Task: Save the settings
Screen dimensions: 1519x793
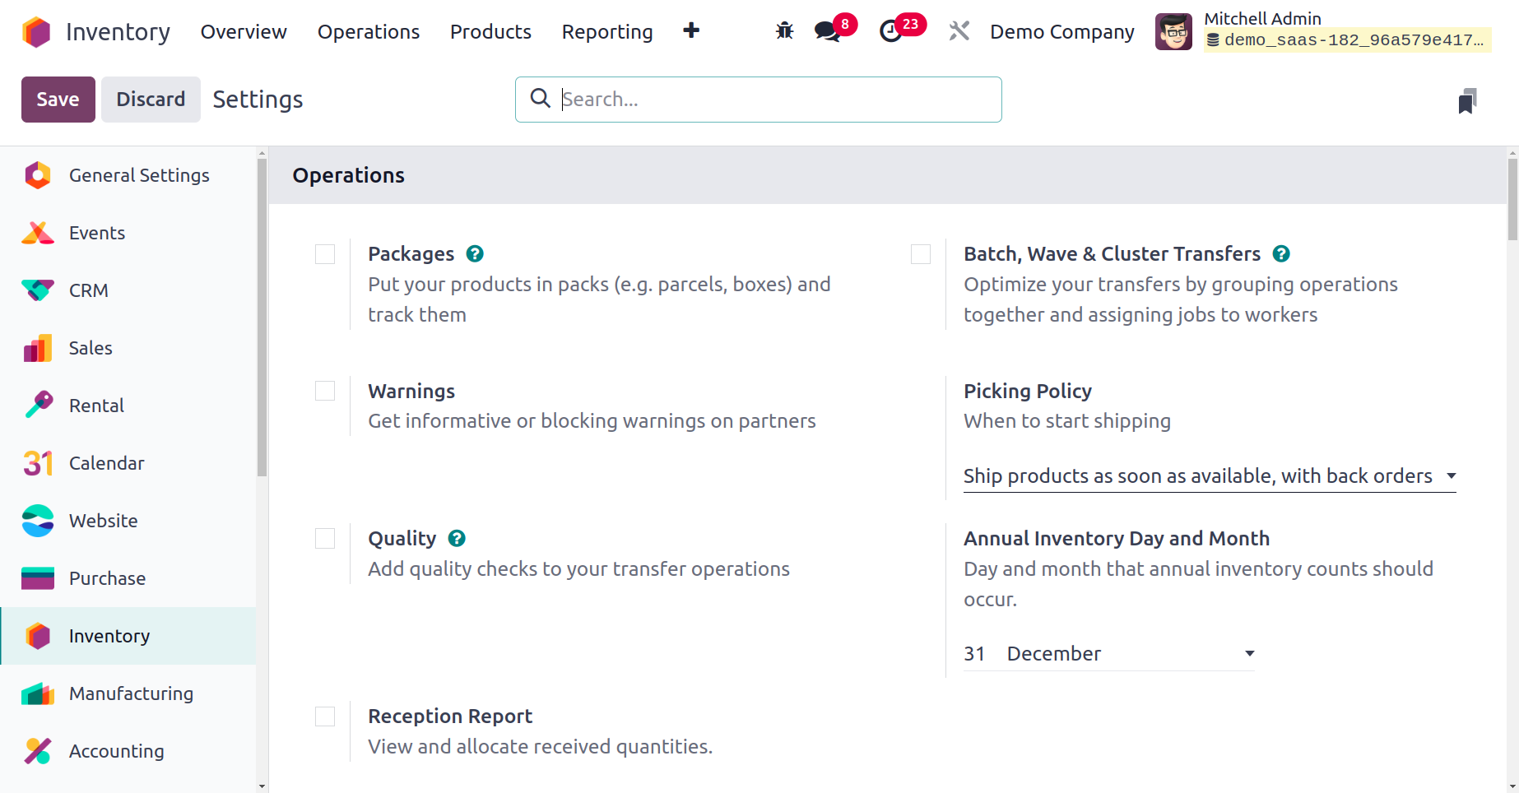Action: tap(58, 100)
